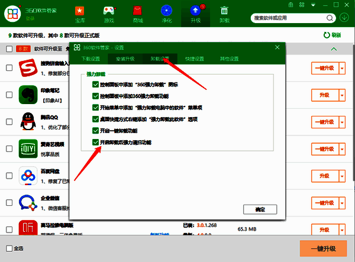Screen dimensions: 355x262
Task: Collapse the upgradable software list chevron
Action: (x=333, y=48)
